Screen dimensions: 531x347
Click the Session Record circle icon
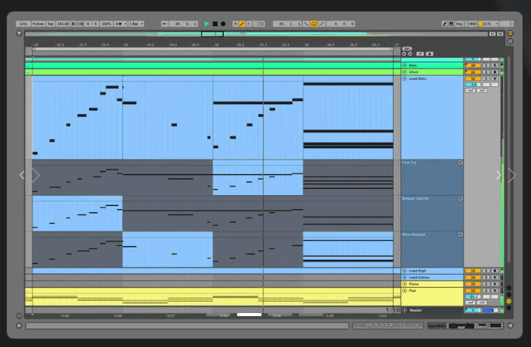coord(262,24)
